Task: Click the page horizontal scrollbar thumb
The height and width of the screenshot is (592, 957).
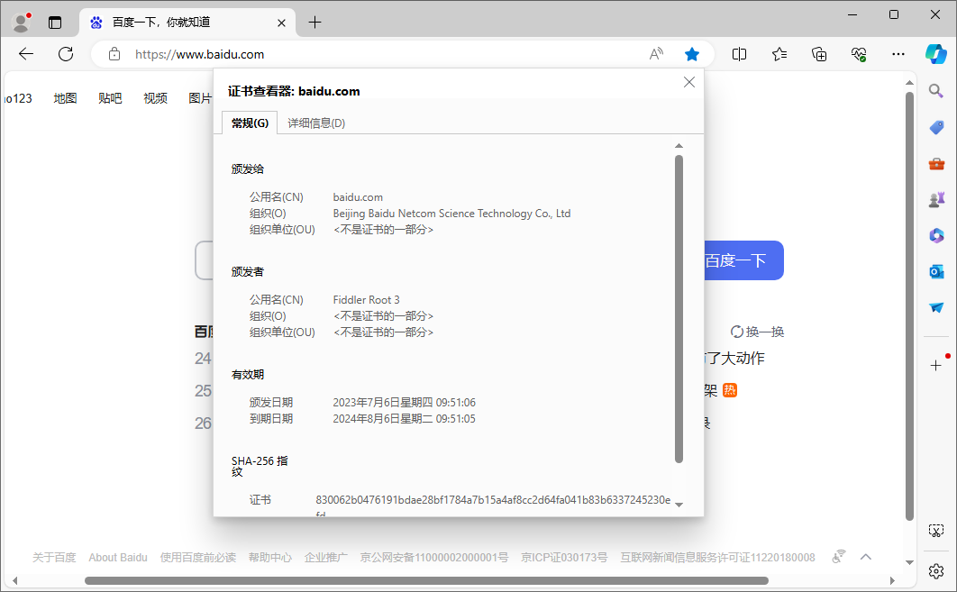Action: [426, 580]
